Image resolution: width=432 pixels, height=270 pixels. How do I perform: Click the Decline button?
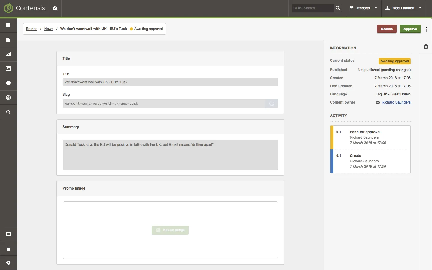point(387,29)
